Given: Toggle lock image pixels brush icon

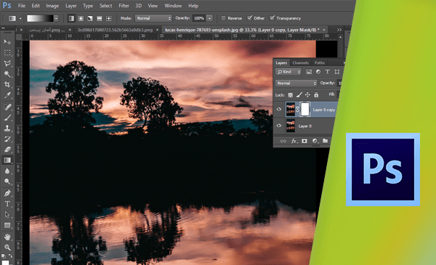Looking at the screenshot, I should 299,95.
